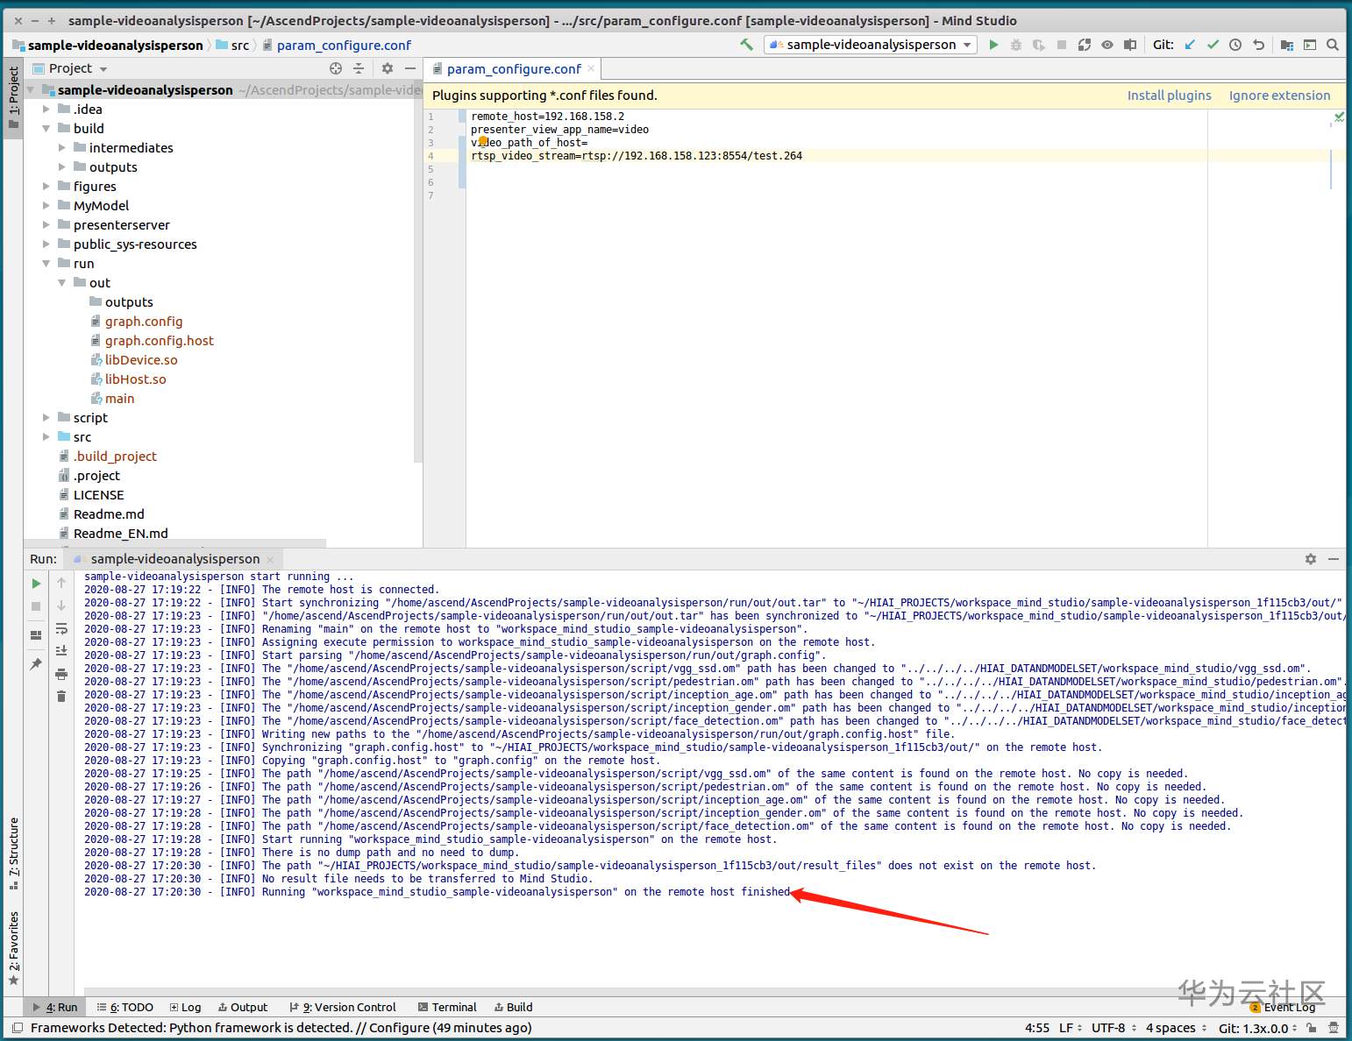Open the TODO tool window tab

(125, 1008)
